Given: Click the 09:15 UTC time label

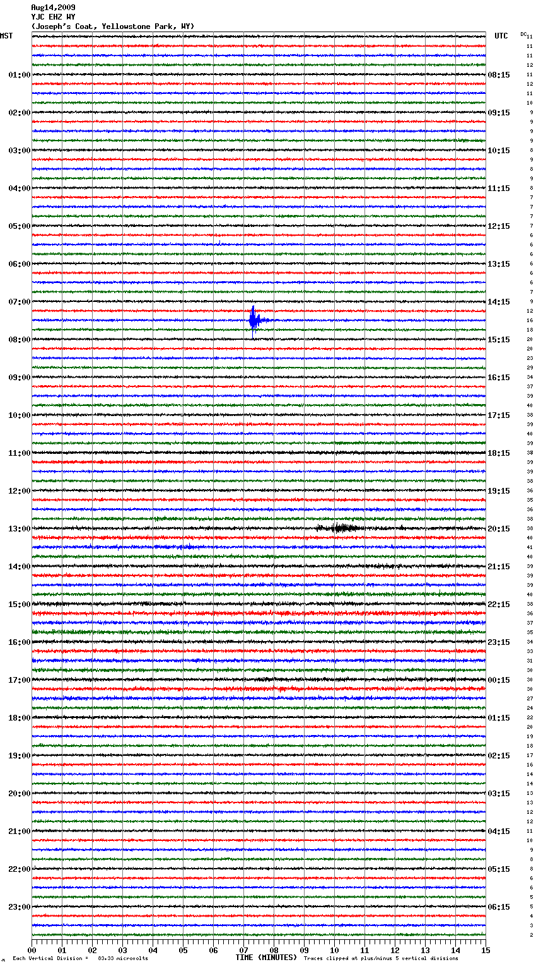Looking at the screenshot, I should tap(499, 113).
